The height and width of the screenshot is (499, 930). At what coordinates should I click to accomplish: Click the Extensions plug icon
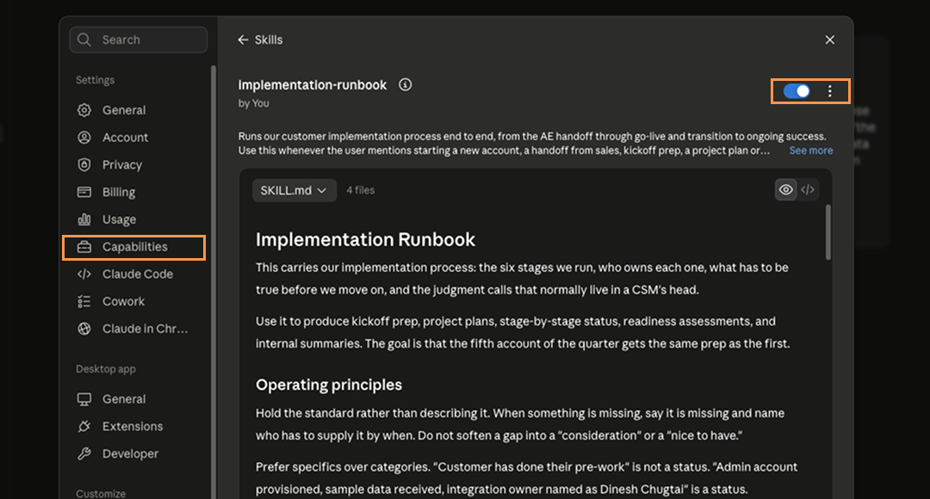tap(84, 426)
